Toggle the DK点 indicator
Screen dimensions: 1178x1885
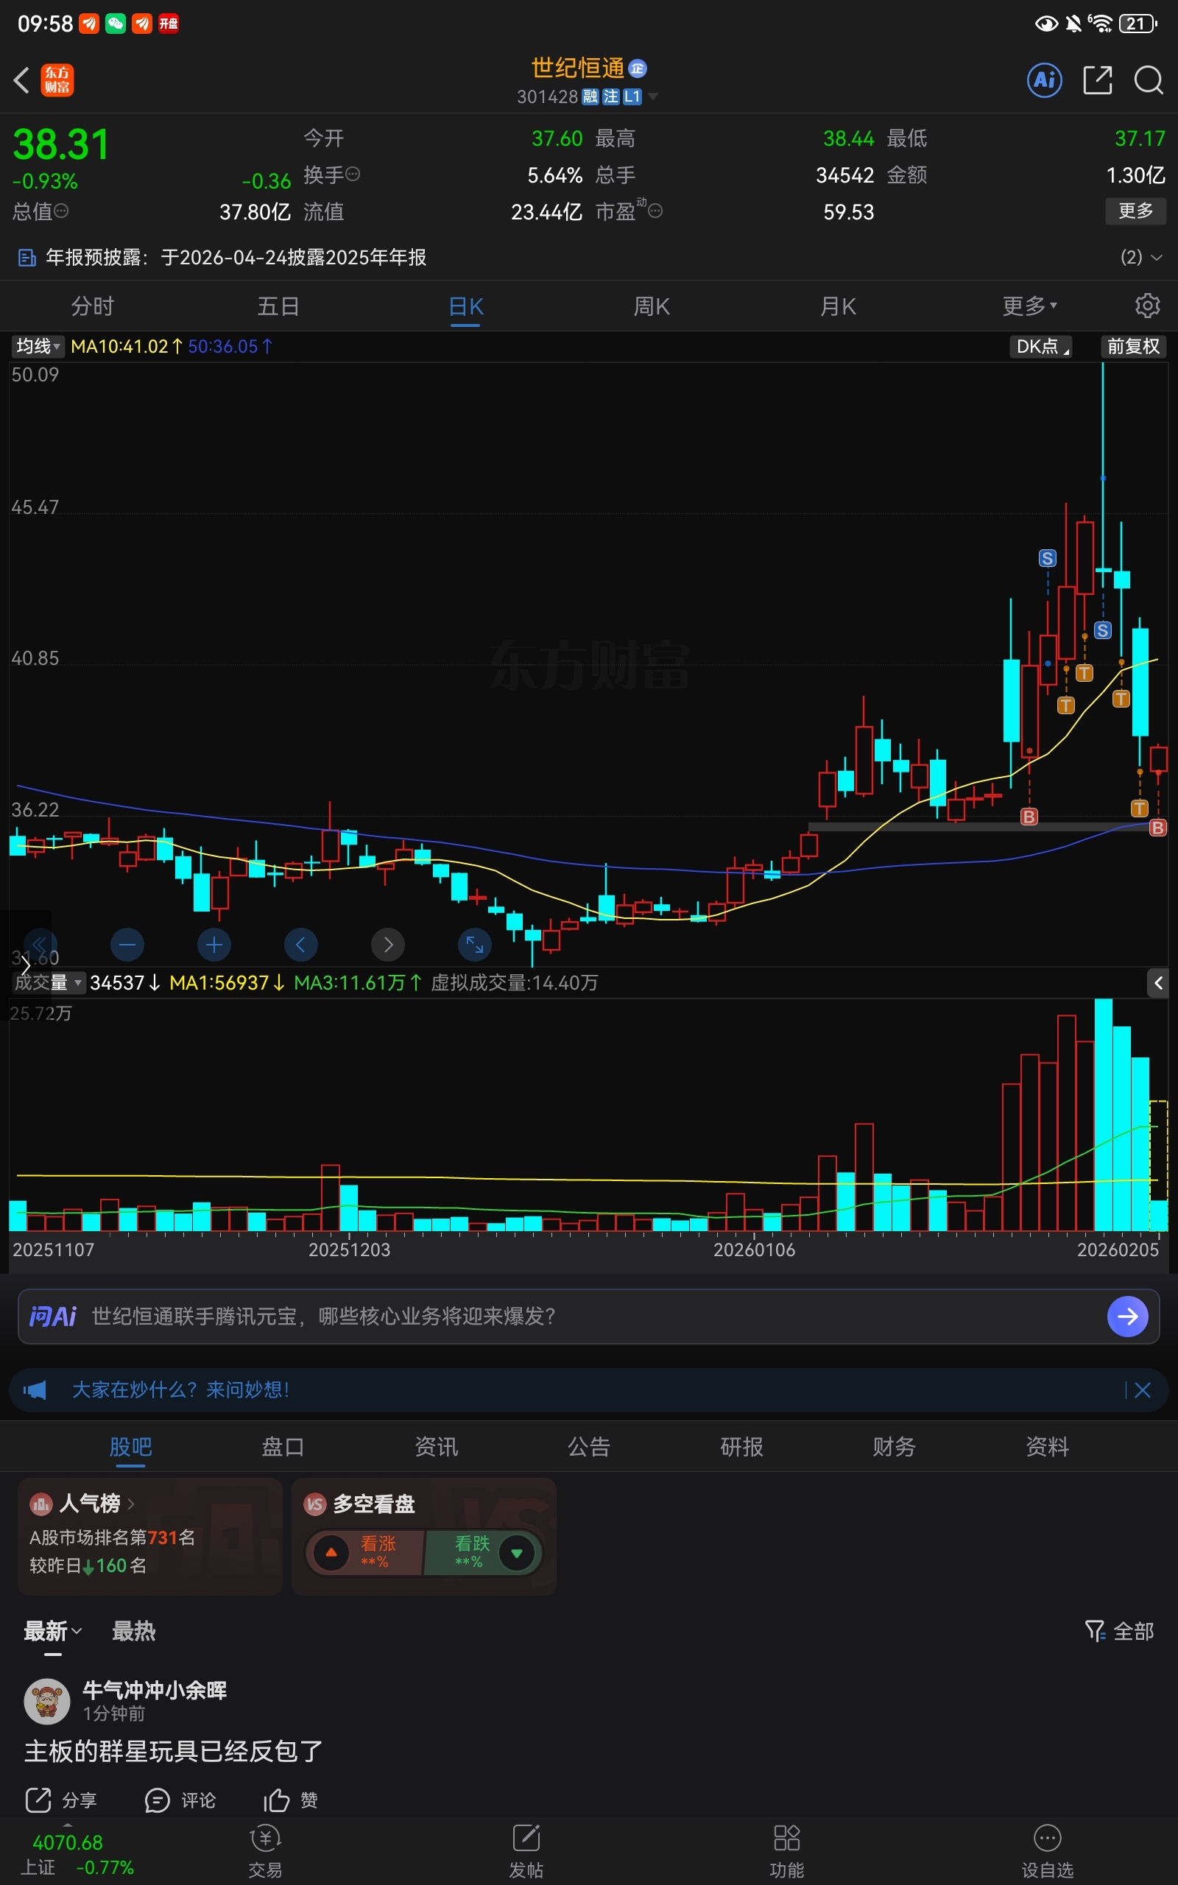[1040, 346]
